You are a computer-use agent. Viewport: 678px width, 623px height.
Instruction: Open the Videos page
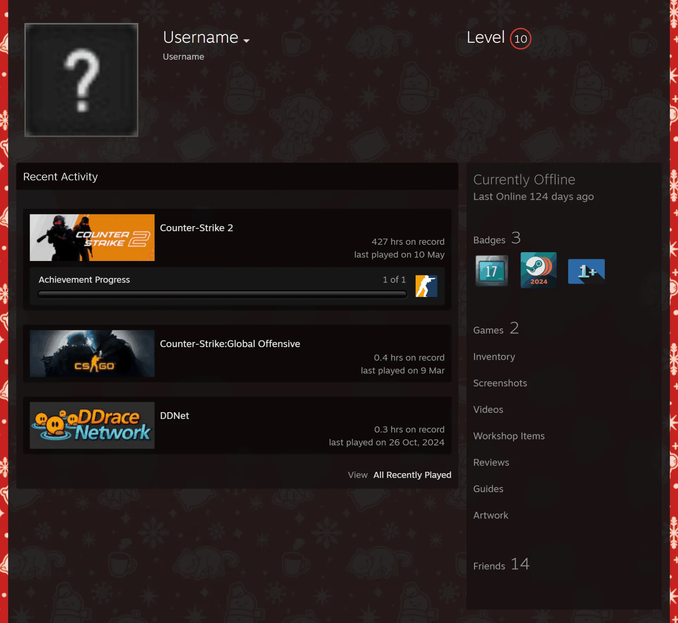[488, 410]
